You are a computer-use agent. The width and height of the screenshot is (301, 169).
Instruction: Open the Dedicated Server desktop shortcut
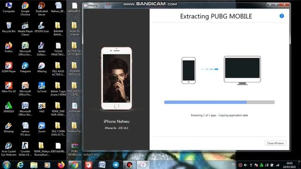coord(42,9)
